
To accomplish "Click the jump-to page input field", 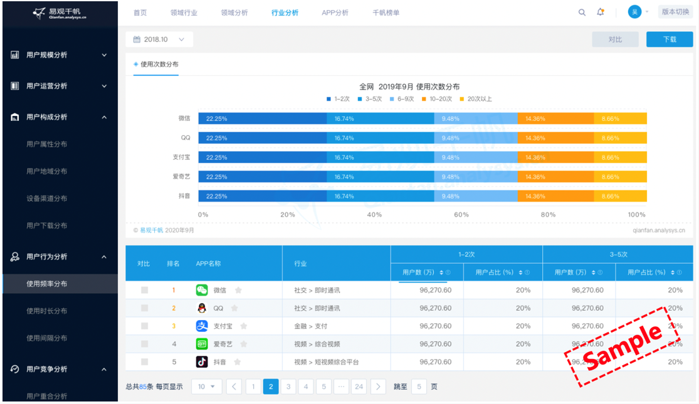I will pos(419,386).
